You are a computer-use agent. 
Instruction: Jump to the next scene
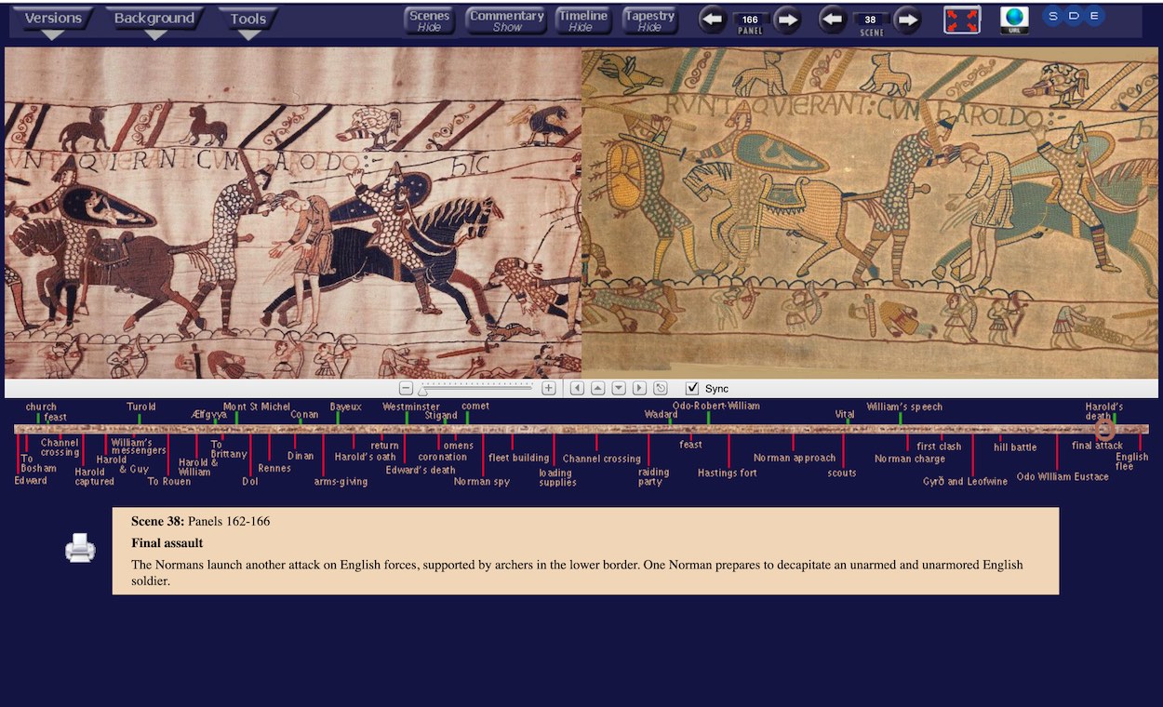point(907,20)
